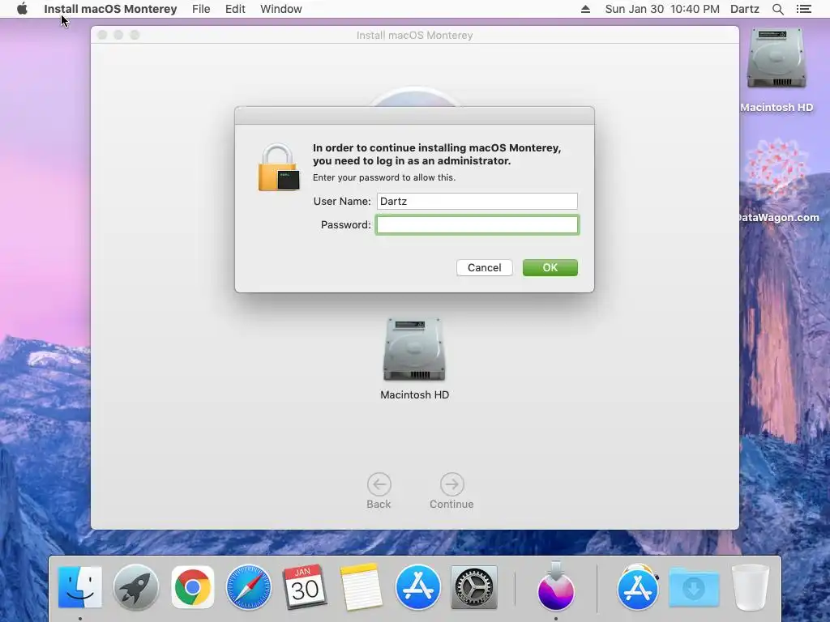Image resolution: width=830 pixels, height=622 pixels.
Task: Click the date and time in menu bar
Action: coord(662,9)
